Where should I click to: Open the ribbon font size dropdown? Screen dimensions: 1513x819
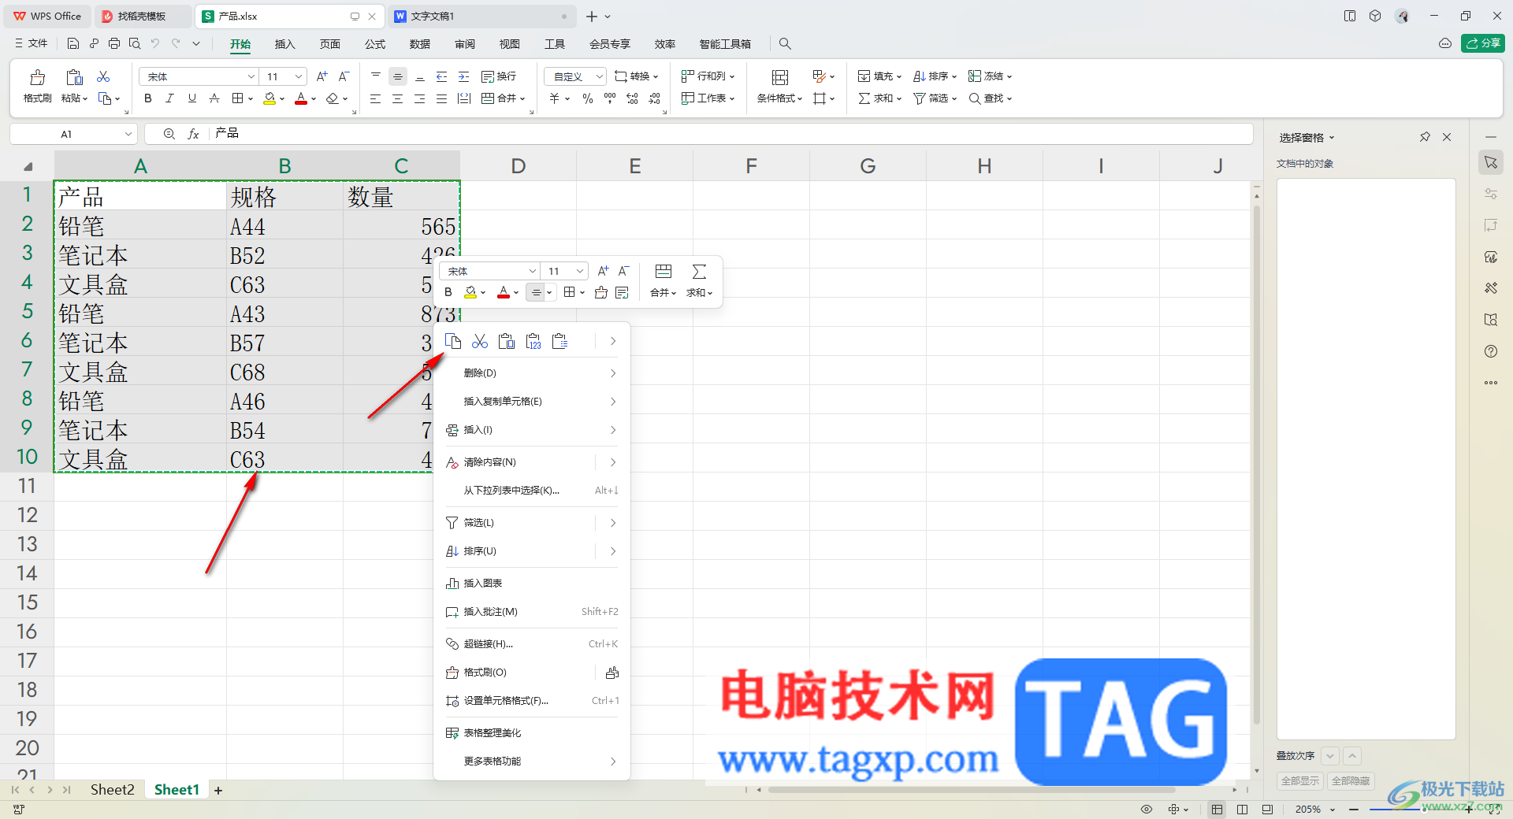[x=299, y=76]
